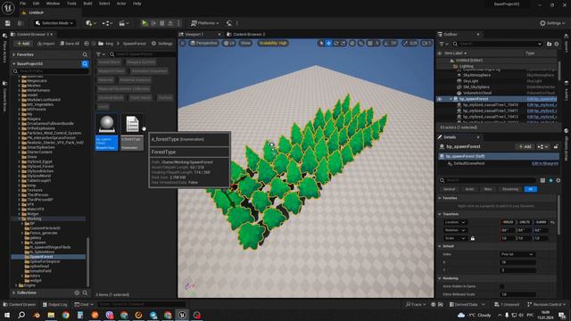This screenshot has width=571, height=321.
Task: Toggle visibility eye for bp_spawnForest
Action: click(x=440, y=99)
